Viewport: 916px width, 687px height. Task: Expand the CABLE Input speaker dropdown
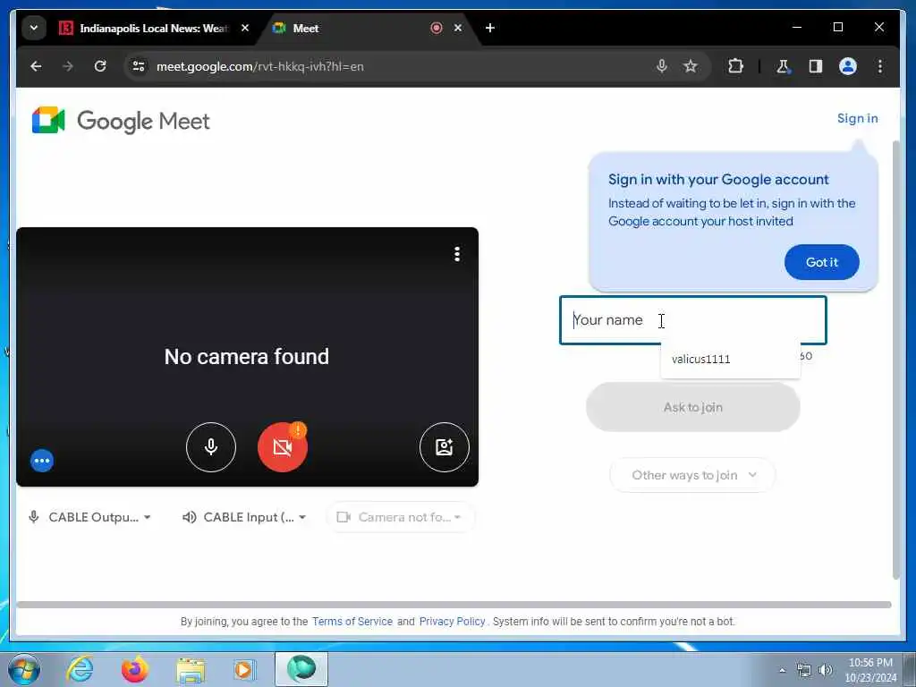tap(244, 517)
